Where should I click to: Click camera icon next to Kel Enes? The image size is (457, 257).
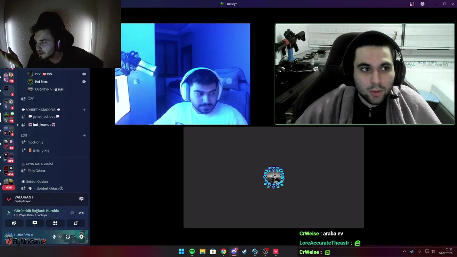pos(84,81)
